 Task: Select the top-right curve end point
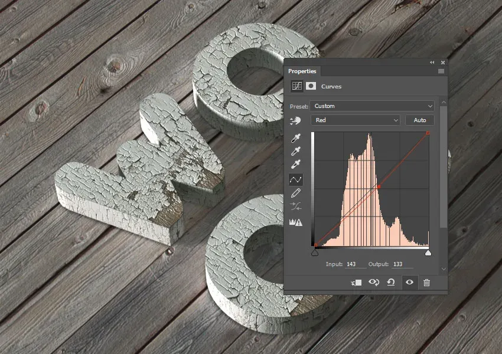pos(428,133)
